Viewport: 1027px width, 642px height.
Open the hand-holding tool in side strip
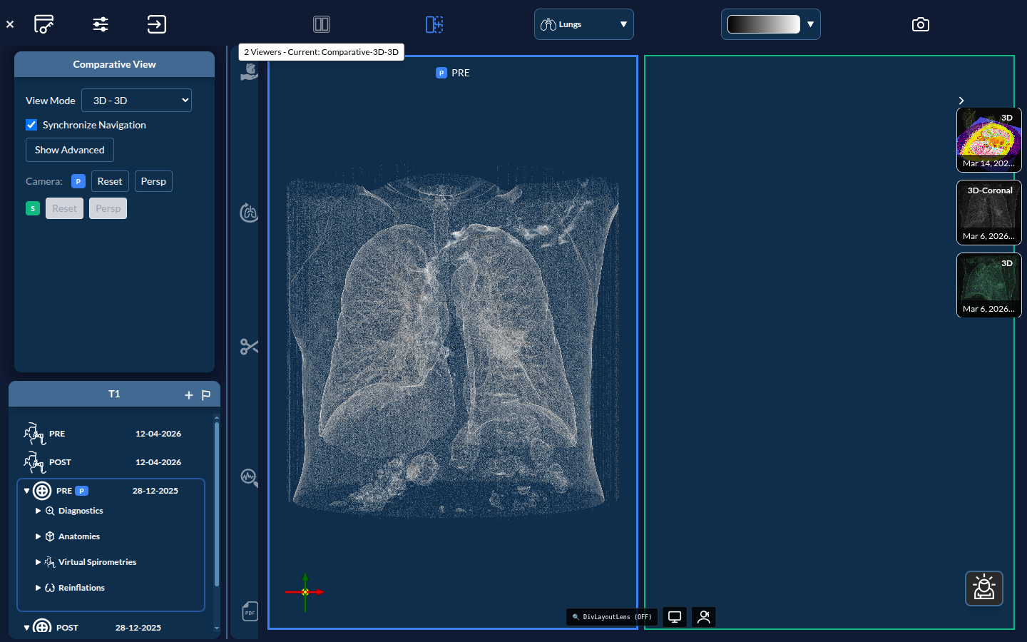tap(249, 71)
